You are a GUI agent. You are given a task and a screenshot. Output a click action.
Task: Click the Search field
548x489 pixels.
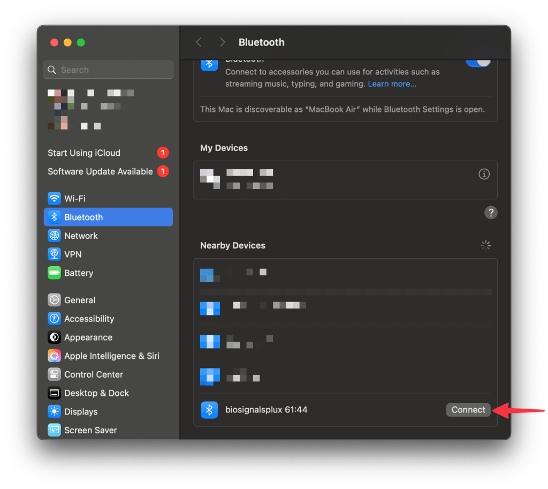coord(108,70)
